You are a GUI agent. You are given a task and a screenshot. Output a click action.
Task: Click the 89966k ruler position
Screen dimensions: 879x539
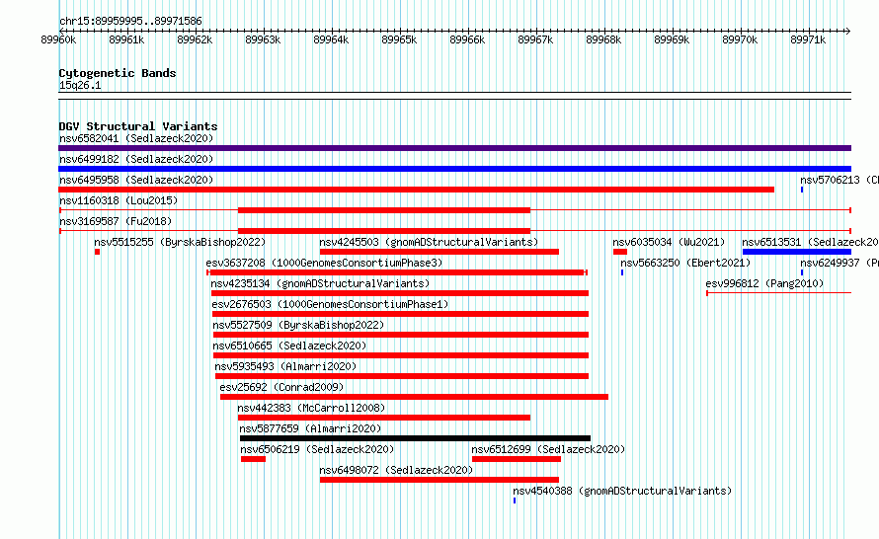(467, 39)
